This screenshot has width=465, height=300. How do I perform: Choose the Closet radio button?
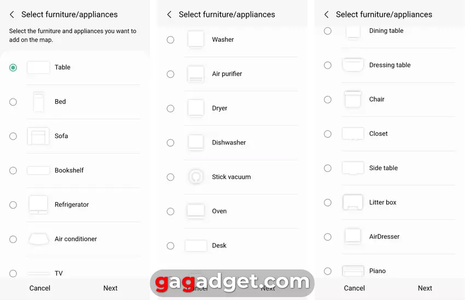tap(328, 134)
